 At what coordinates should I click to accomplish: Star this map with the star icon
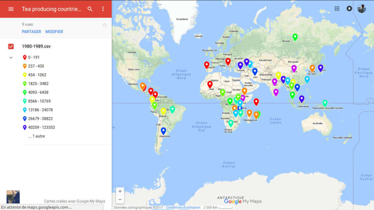point(104,25)
